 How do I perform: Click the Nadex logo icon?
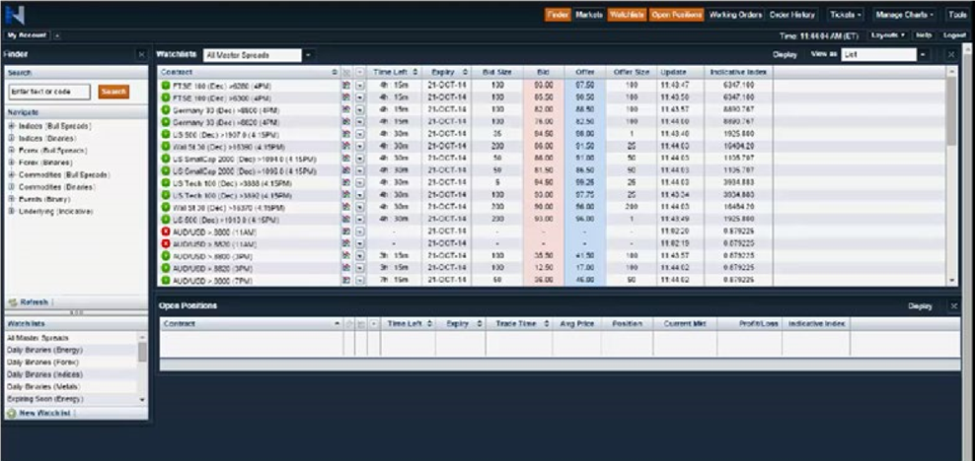14,15
